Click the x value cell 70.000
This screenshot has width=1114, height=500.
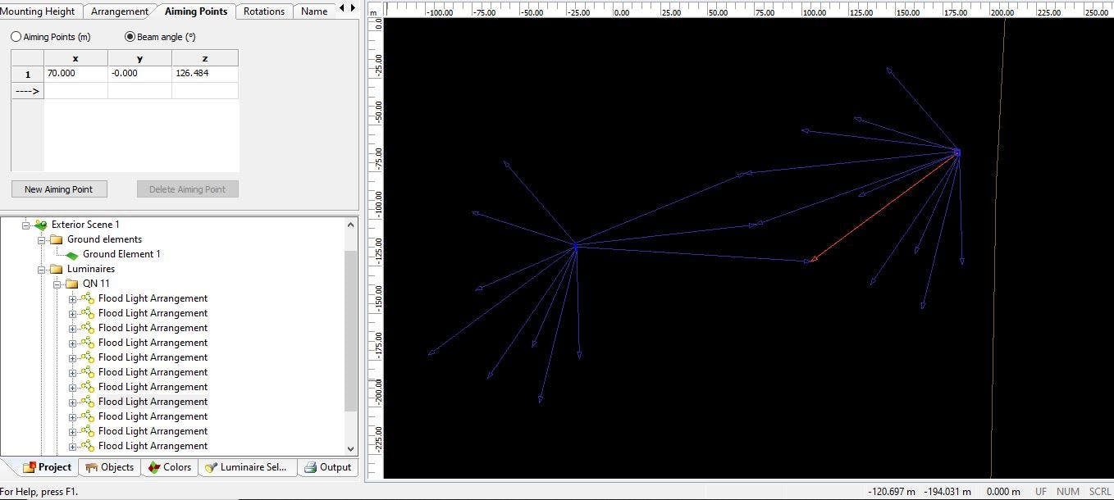click(x=75, y=74)
